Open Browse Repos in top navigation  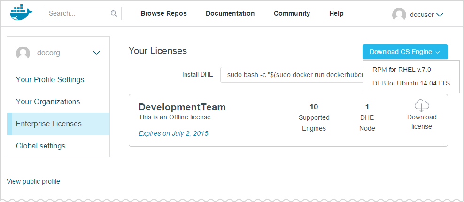point(163,13)
